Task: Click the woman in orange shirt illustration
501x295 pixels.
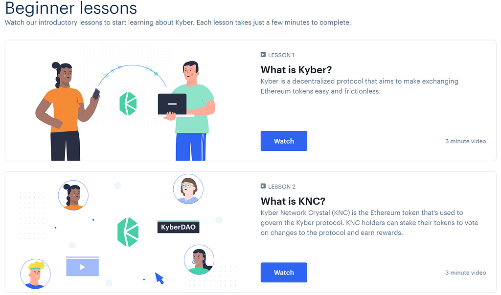Action: coord(67,112)
